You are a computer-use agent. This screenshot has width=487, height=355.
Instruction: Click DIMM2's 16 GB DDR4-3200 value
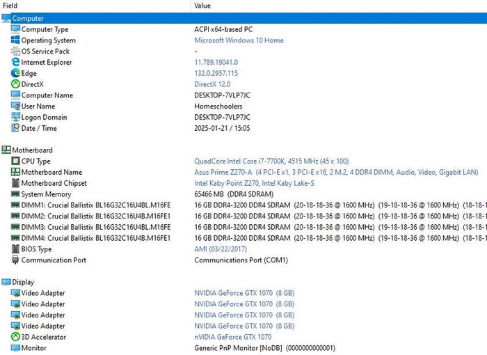pyautogui.click(x=341, y=216)
